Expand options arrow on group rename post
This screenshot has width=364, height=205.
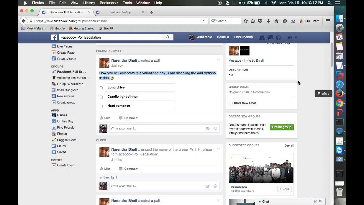(x=218, y=149)
